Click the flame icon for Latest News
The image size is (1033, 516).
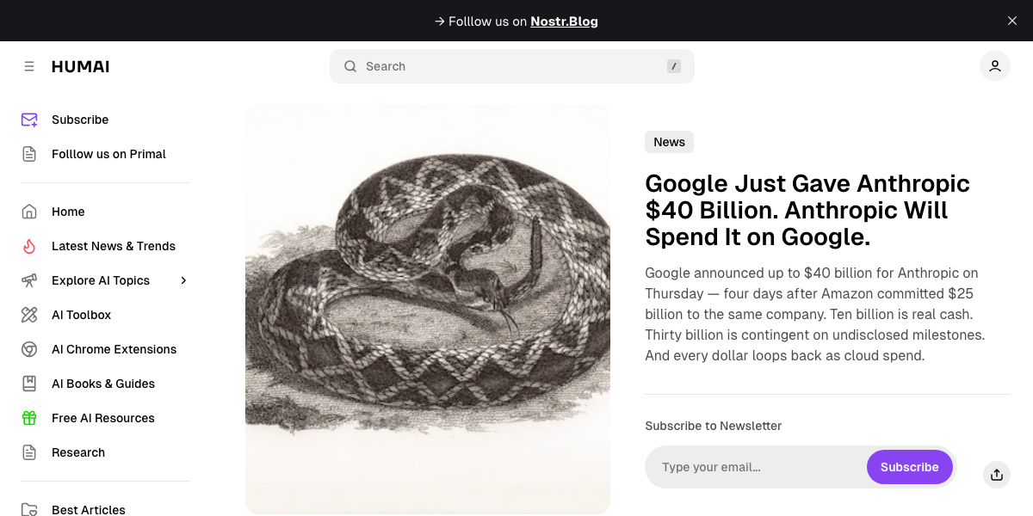29,246
